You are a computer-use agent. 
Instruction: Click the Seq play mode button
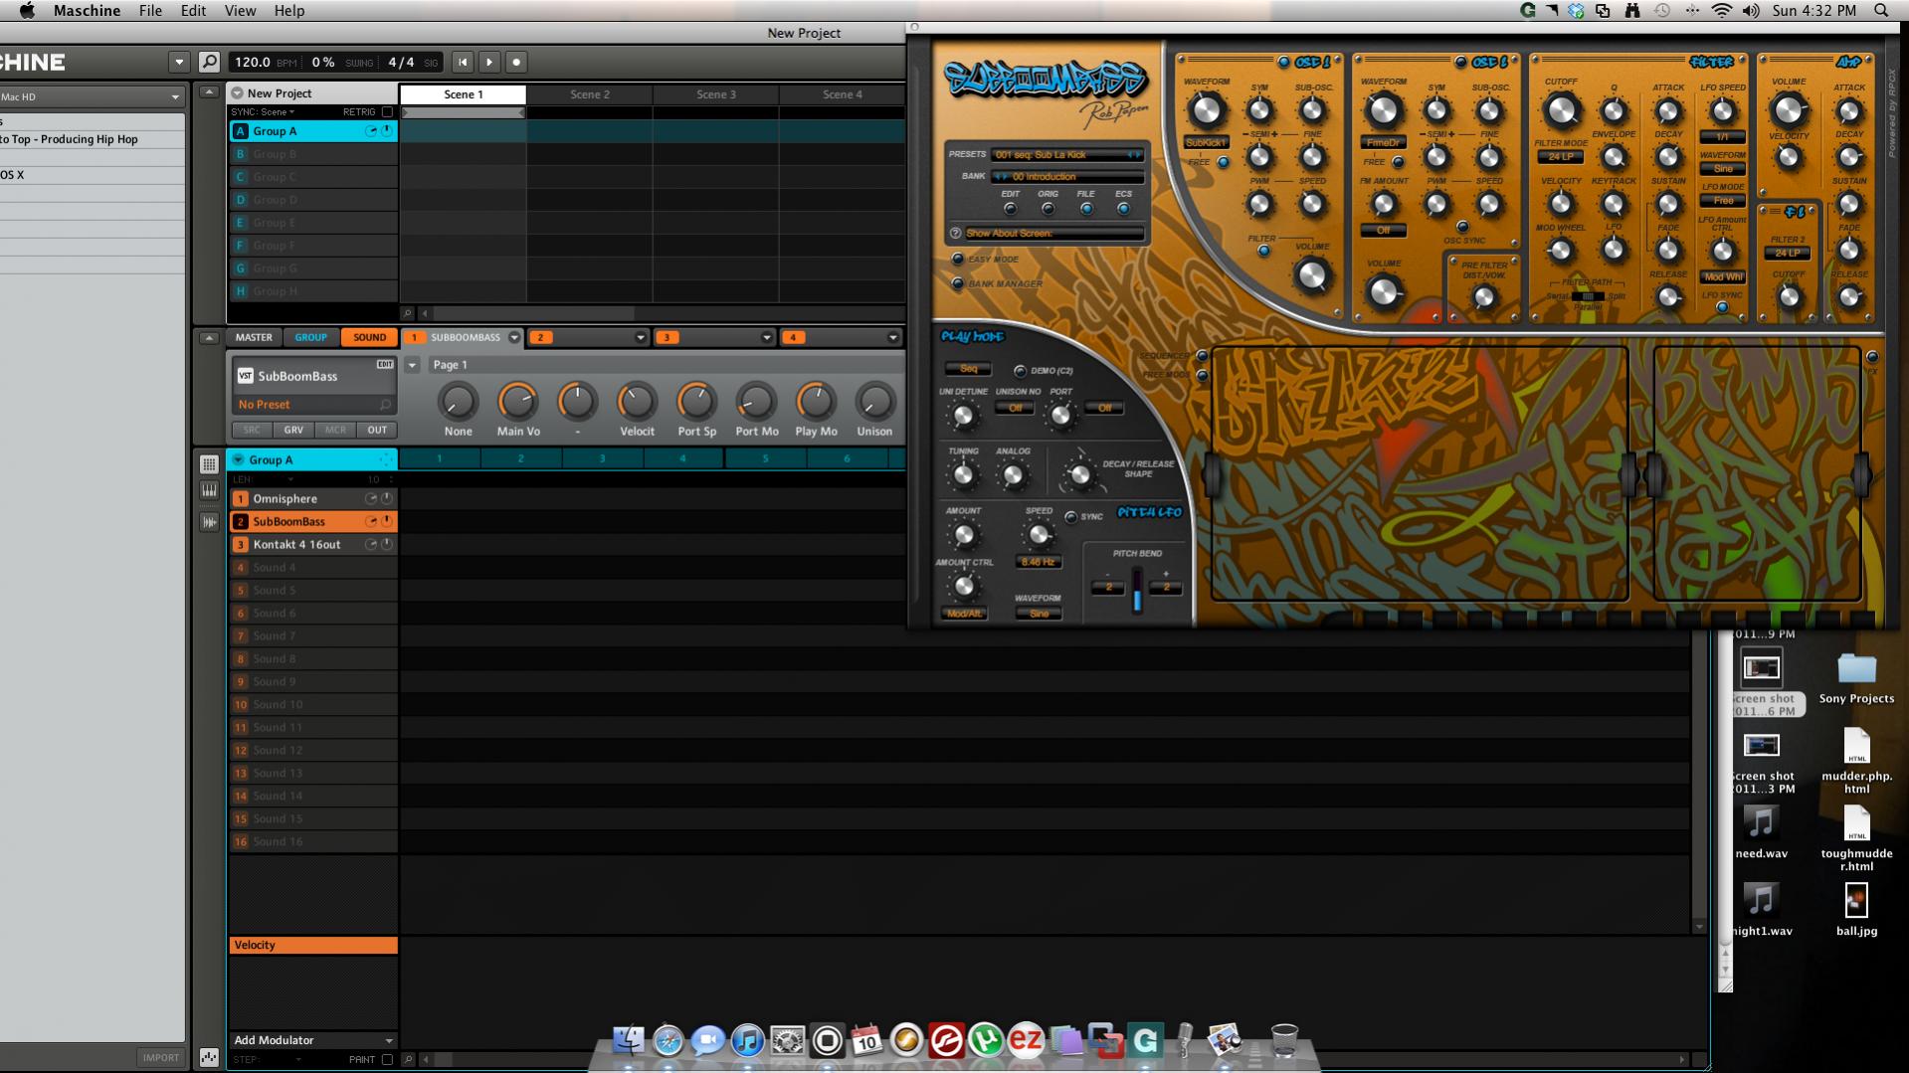(x=968, y=369)
